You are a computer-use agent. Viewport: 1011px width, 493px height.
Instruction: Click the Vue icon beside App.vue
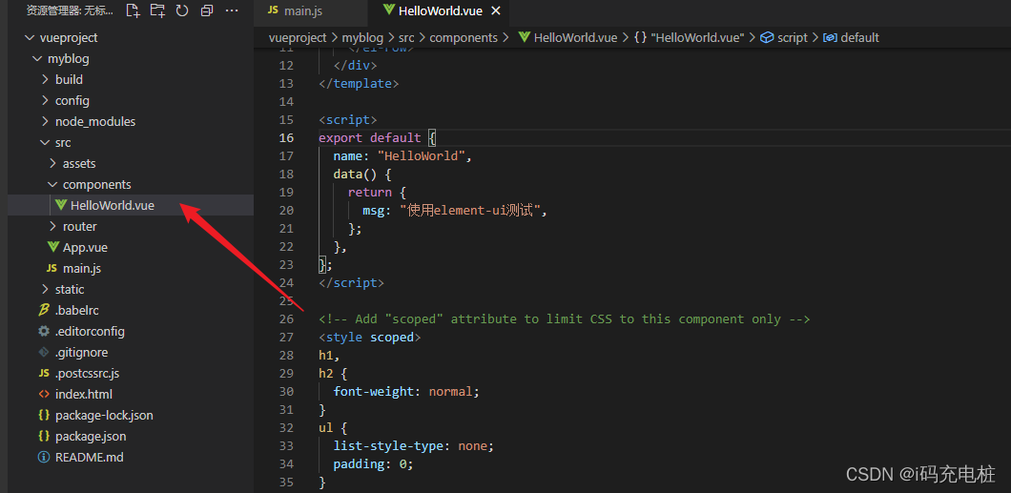[x=52, y=248]
